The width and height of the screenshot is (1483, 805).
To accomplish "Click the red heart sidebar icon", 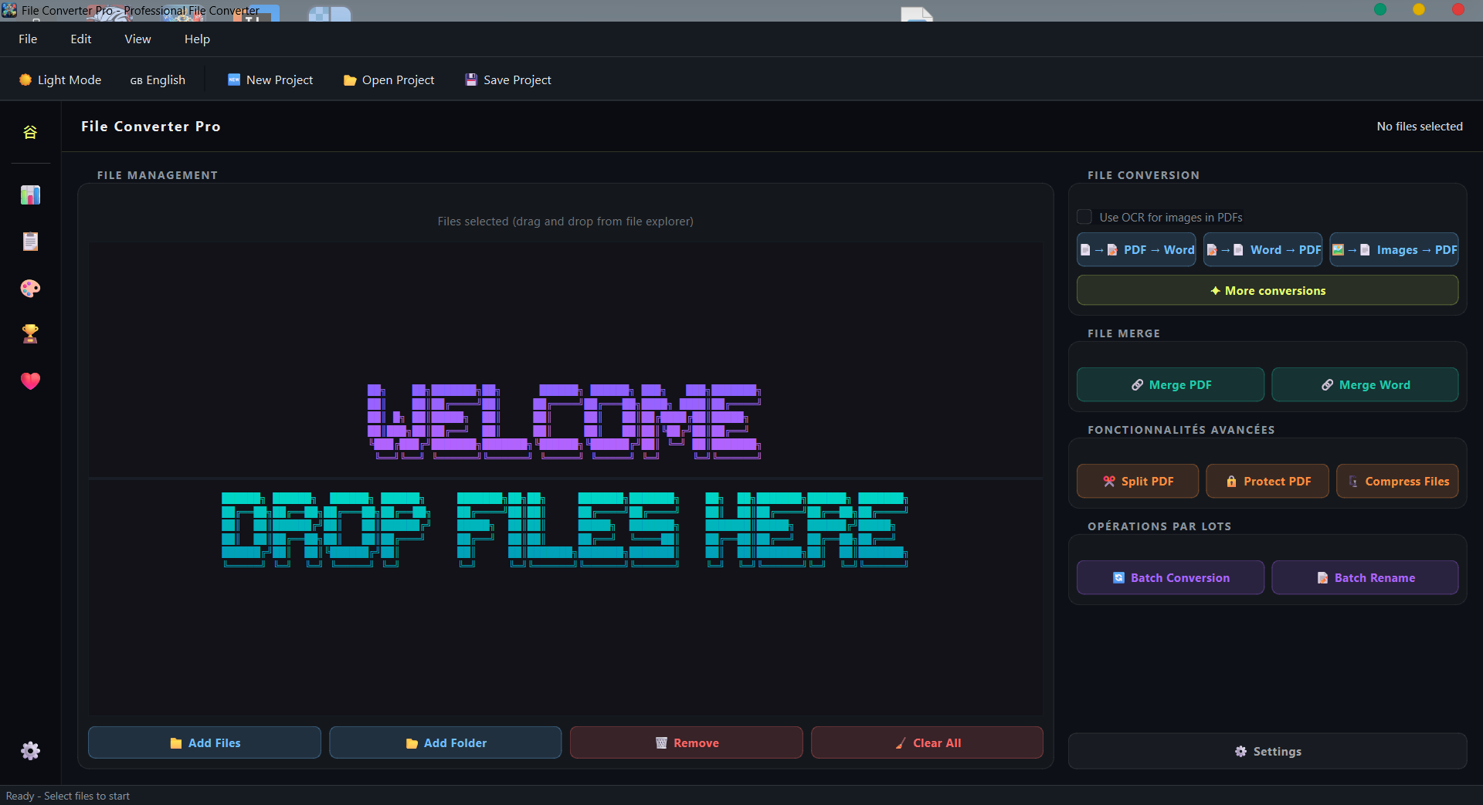I will tap(30, 381).
